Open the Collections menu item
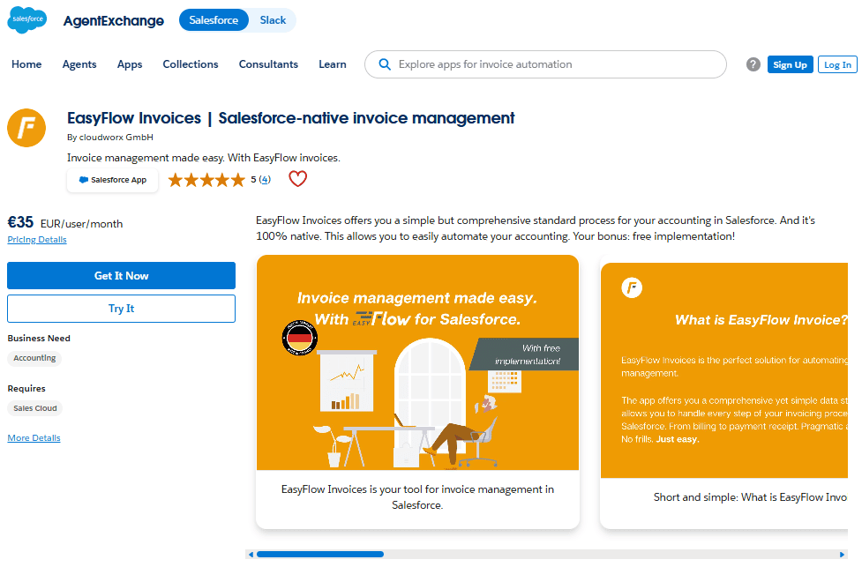The width and height of the screenshot is (862, 567). coord(191,64)
